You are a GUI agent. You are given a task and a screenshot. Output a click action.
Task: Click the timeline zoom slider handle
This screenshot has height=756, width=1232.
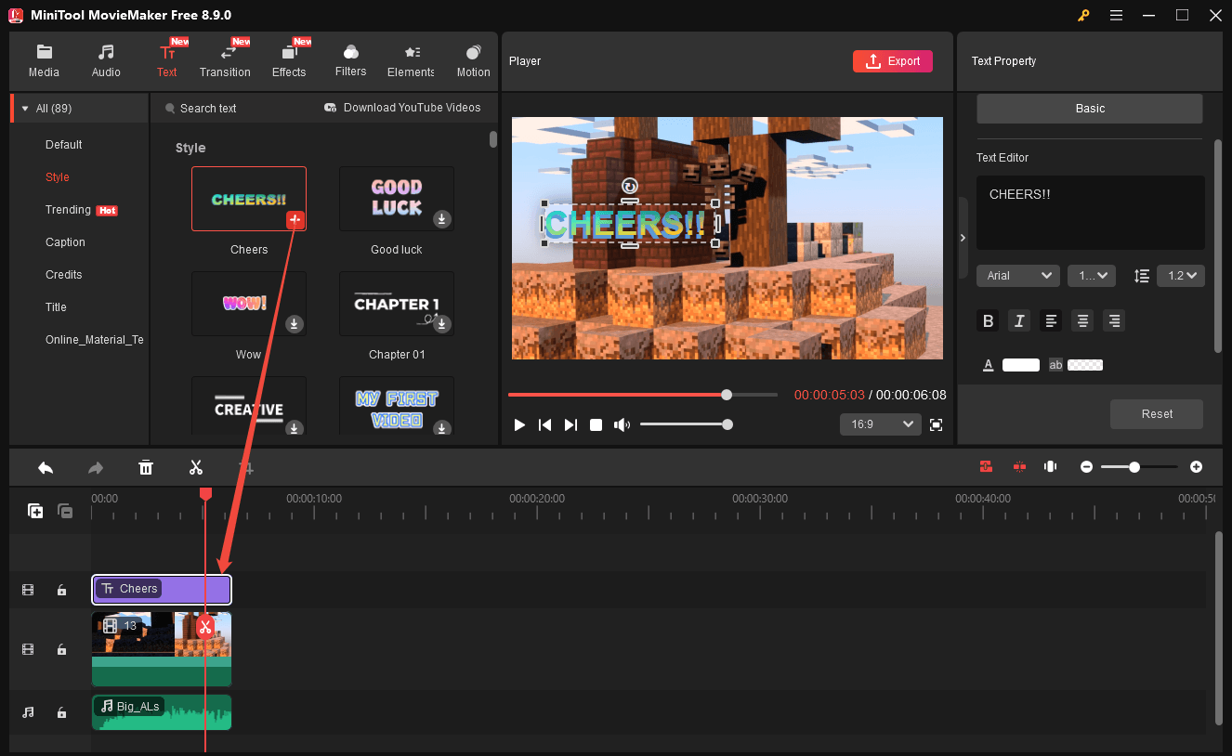pyautogui.click(x=1134, y=466)
